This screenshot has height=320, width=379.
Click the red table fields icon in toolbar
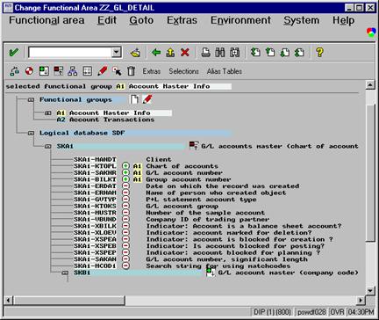[x=58, y=71]
